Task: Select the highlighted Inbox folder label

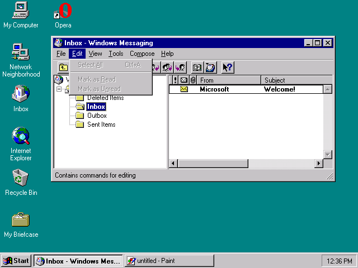Action: point(96,107)
